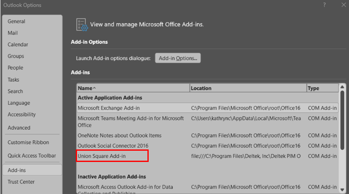Open the Calendar options category

coord(18,45)
